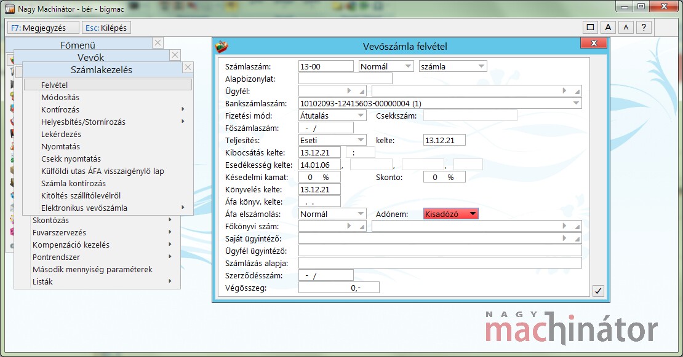This screenshot has width=683, height=357.
Task: Close the Főmenü panel
Action: (x=158, y=43)
